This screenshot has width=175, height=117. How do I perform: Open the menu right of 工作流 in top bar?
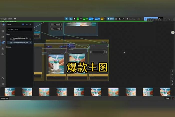click(x=15, y=19)
